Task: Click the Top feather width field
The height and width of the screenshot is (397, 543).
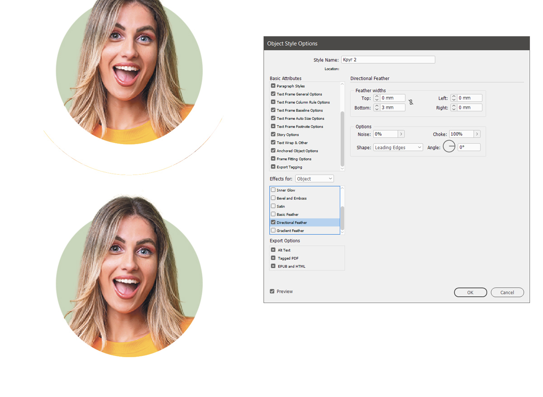Action: click(x=392, y=98)
